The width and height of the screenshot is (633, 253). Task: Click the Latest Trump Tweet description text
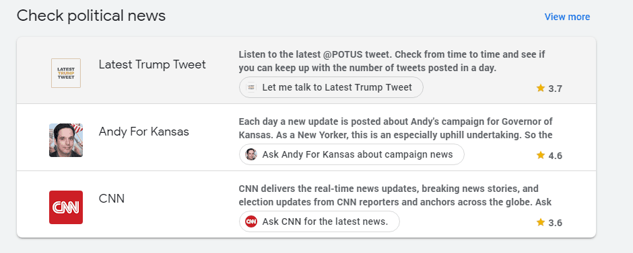(x=392, y=61)
